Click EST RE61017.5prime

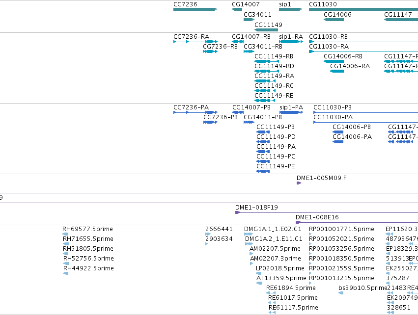coord(272,303)
